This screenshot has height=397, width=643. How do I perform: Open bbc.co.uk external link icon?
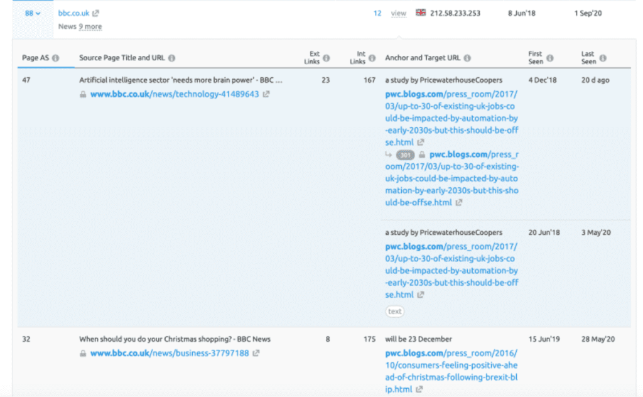[x=95, y=13]
